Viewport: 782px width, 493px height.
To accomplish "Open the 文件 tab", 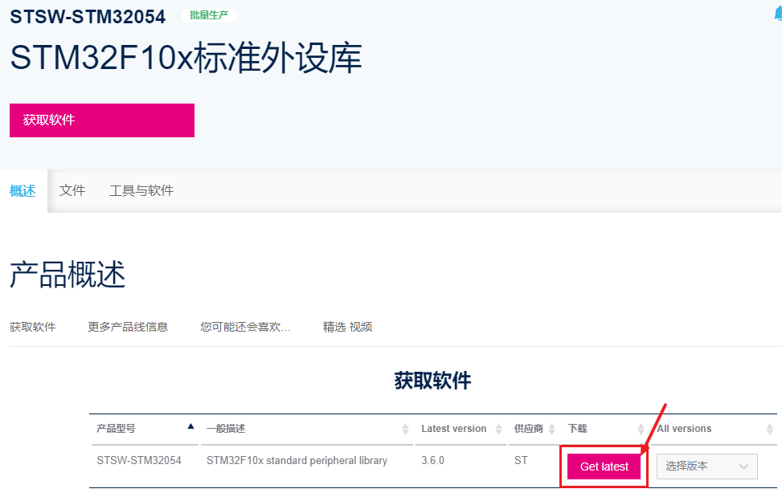I will 72,190.
